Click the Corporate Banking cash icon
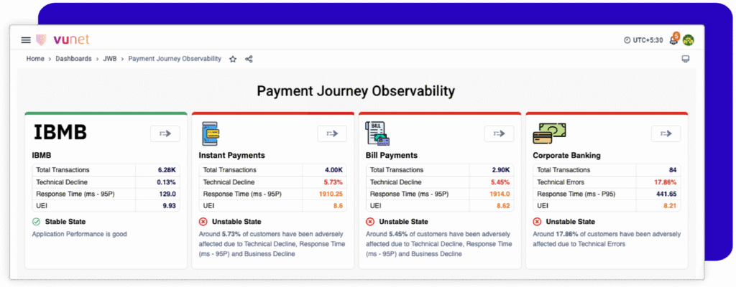 coord(549,133)
